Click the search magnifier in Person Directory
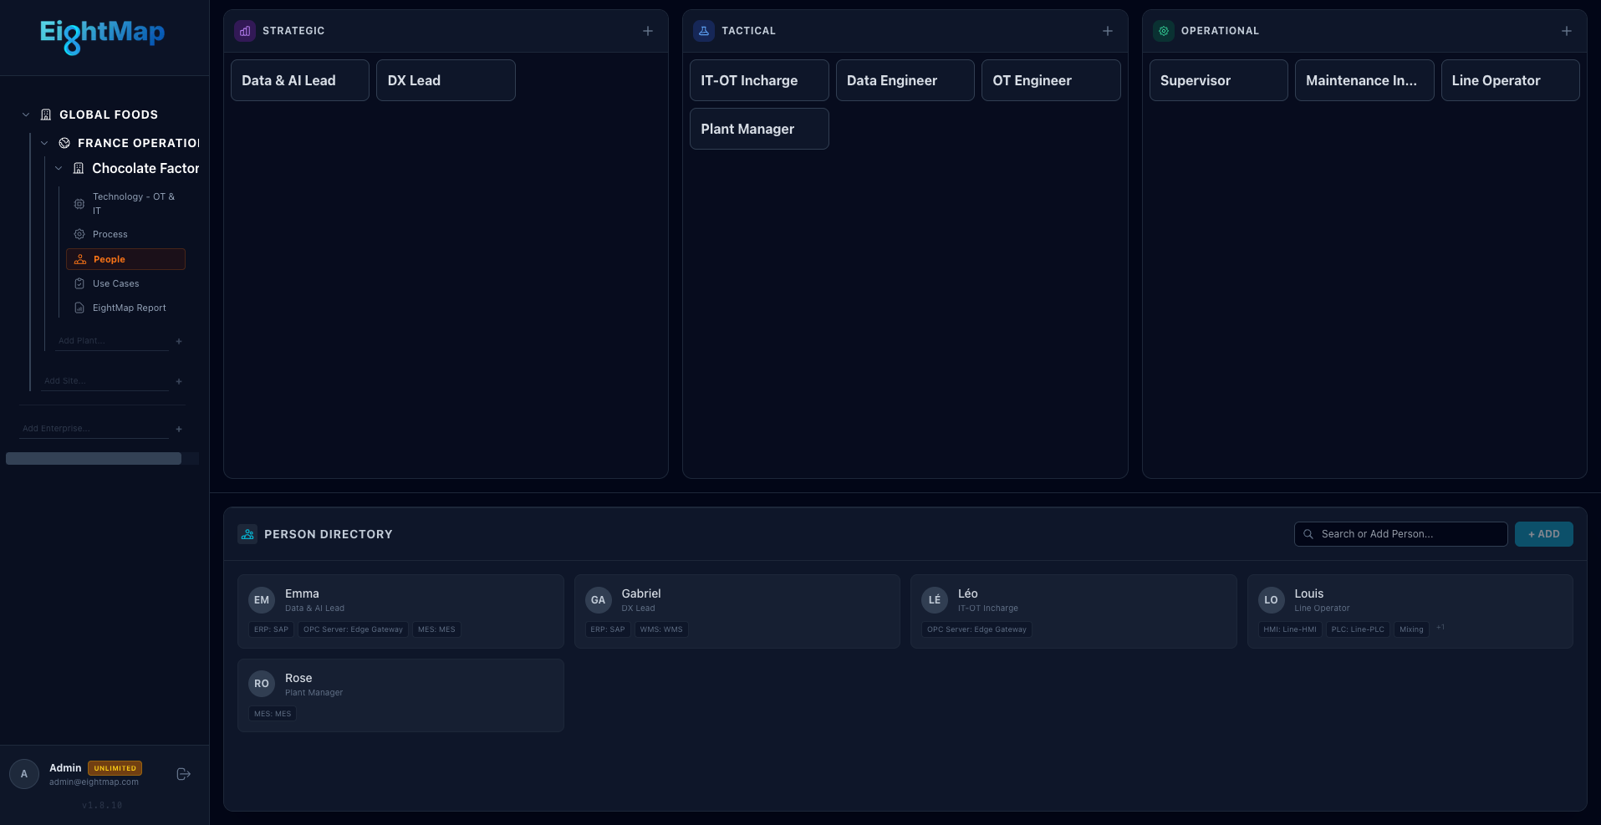Viewport: 1601px width, 825px height. coord(1308,534)
